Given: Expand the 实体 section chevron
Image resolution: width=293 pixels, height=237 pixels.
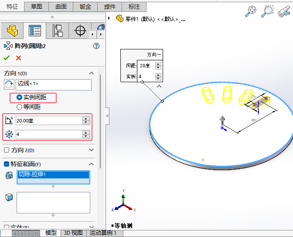Looking at the screenshot, I should pos(92,227).
